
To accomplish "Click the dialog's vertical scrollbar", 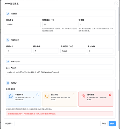I will pyautogui.click(x=119, y=29).
